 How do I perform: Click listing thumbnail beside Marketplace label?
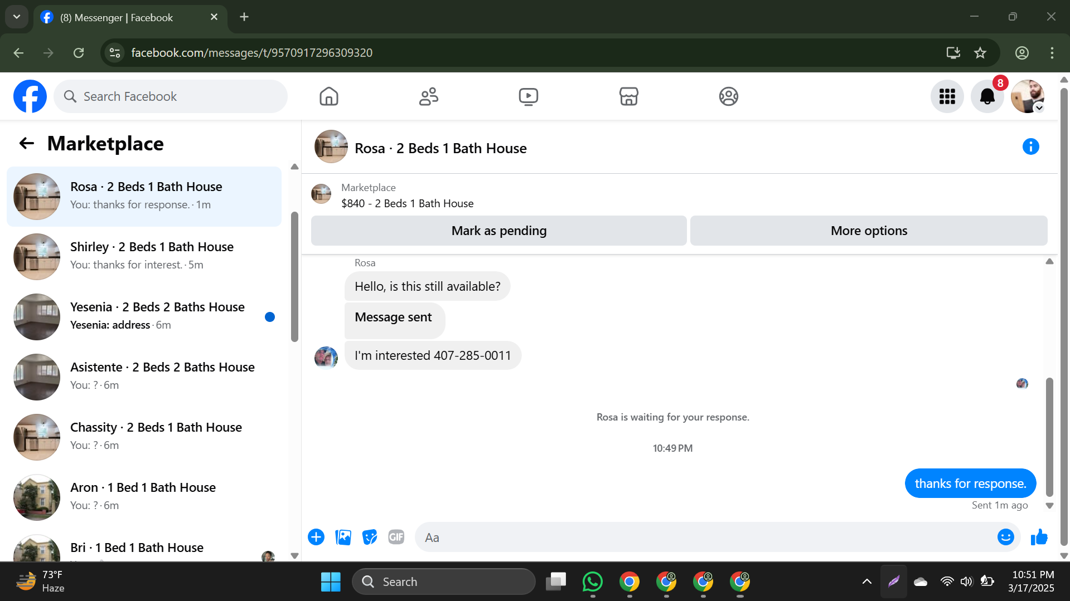[x=321, y=194]
